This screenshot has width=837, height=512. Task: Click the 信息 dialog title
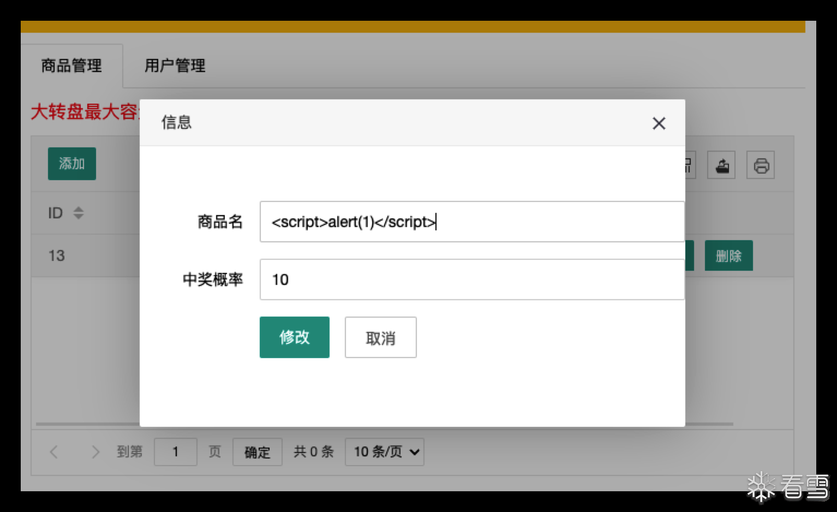[177, 122]
